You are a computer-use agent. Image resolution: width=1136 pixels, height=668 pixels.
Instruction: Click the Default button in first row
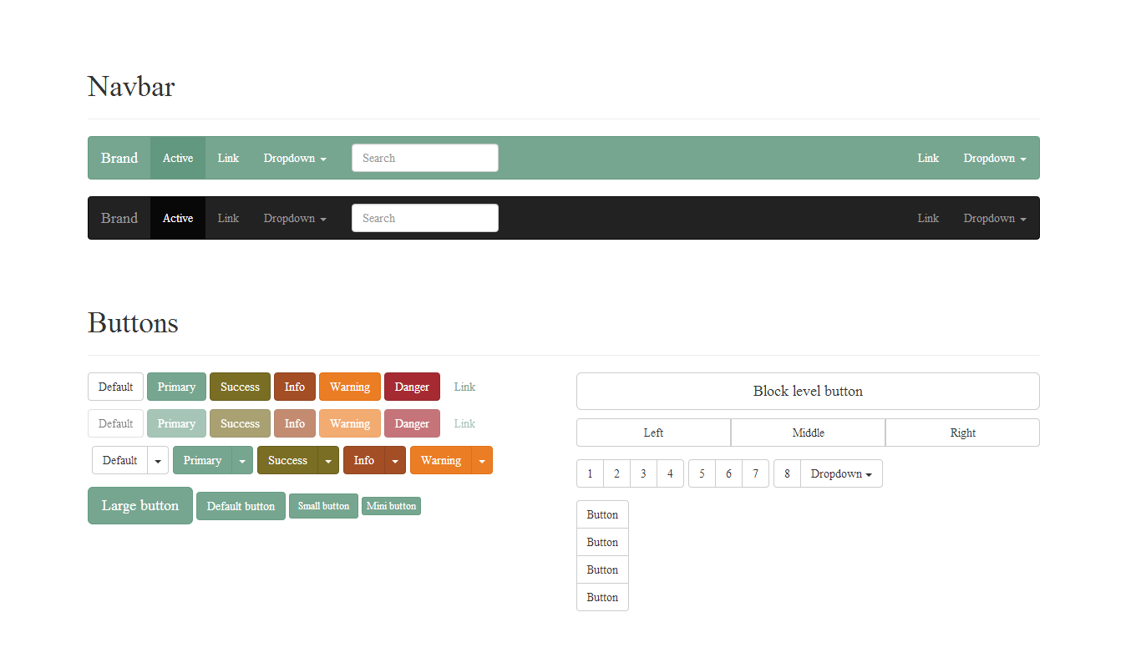point(115,387)
